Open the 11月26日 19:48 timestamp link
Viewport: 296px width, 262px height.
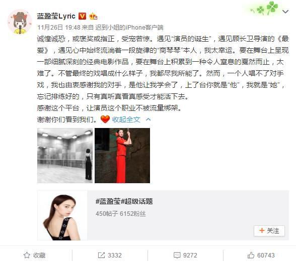click(x=59, y=28)
